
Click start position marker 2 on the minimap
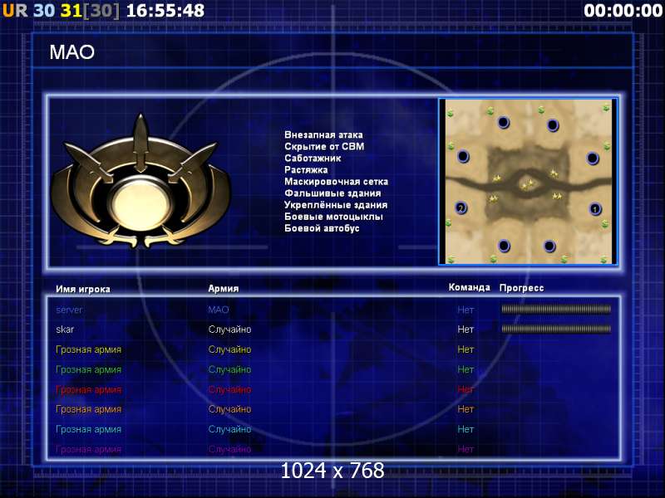pyautogui.click(x=461, y=208)
